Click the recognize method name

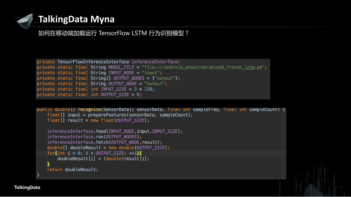point(90,110)
